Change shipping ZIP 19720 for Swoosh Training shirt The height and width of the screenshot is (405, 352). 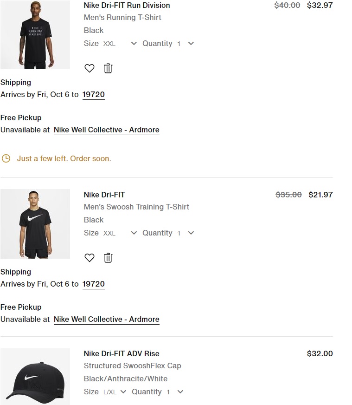(94, 284)
